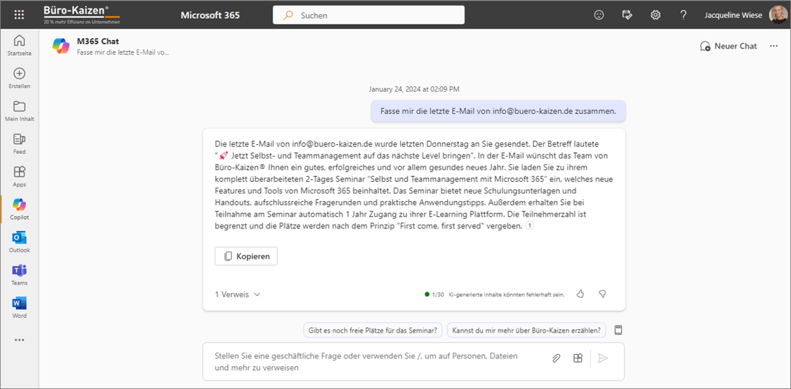Select suggestion about freie Plätze für das Seminar
The width and height of the screenshot is (791, 389).
click(373, 330)
